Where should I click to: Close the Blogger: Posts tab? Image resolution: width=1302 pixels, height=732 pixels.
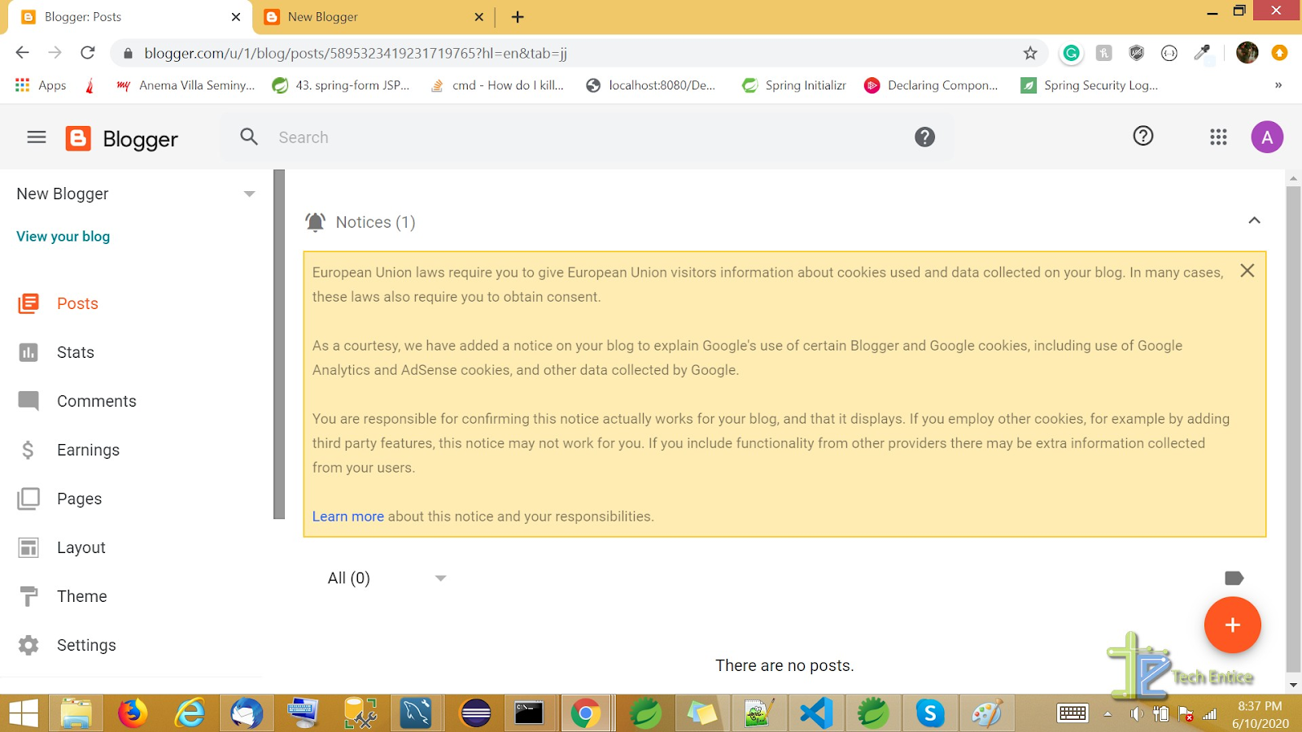click(x=236, y=17)
